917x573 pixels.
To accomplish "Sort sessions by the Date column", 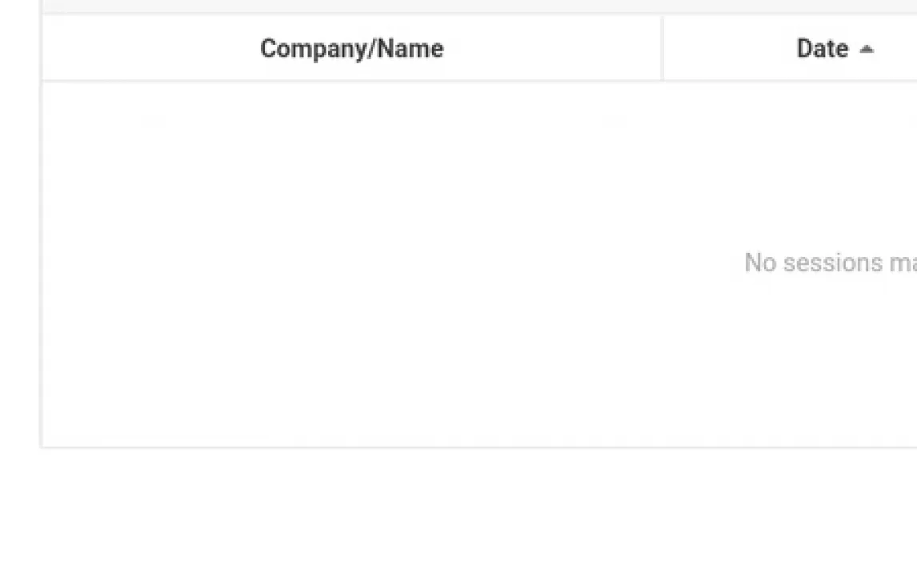I will tap(822, 49).
